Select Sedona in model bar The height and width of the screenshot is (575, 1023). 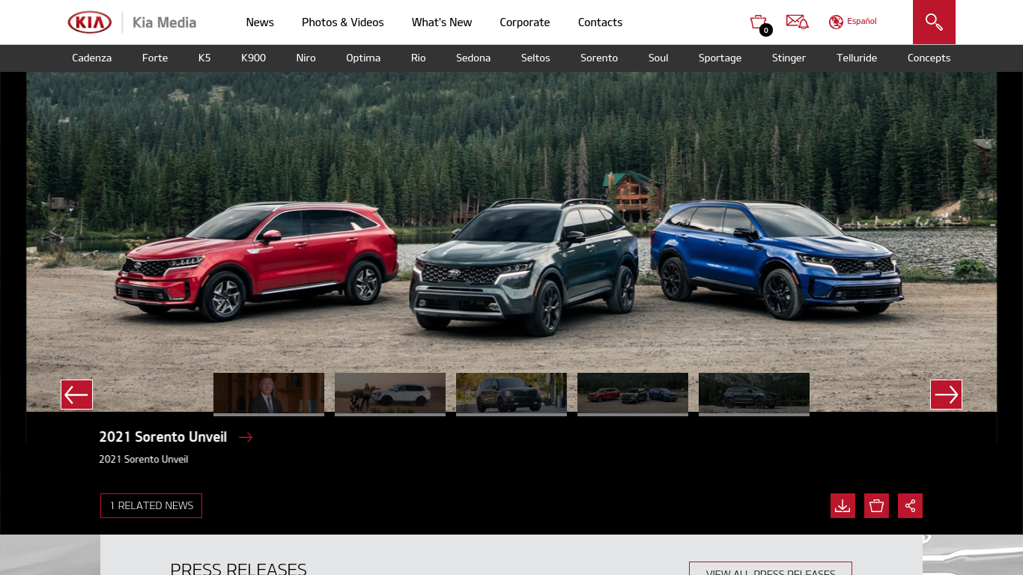[x=473, y=58]
